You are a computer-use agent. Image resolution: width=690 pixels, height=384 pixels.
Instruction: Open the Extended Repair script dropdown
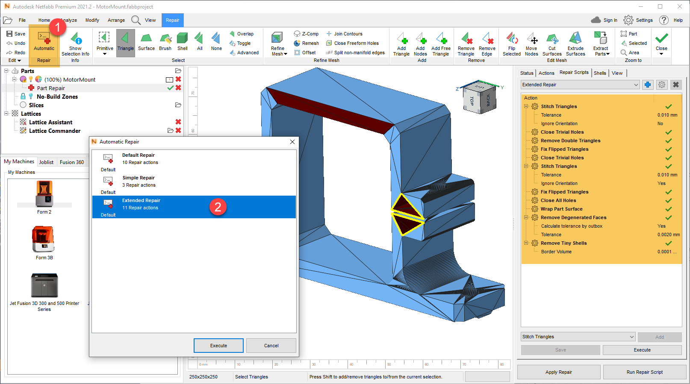(x=580, y=85)
